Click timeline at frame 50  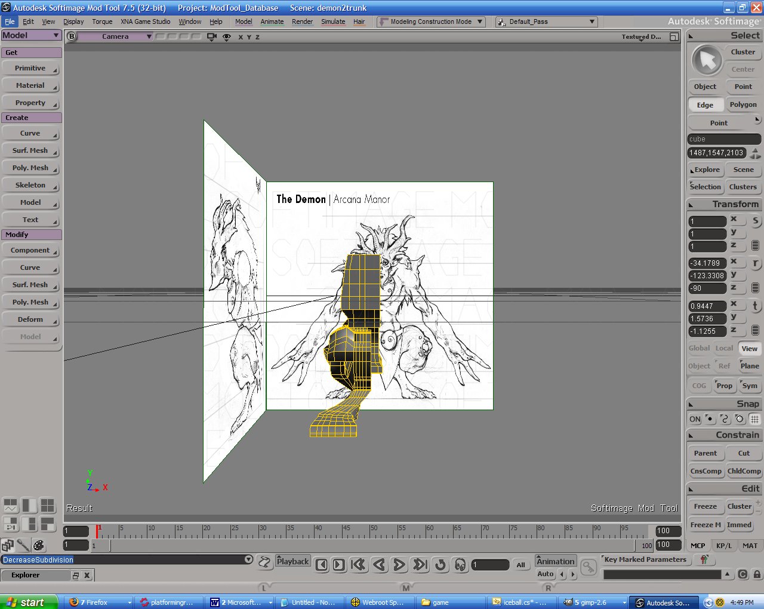pos(370,530)
